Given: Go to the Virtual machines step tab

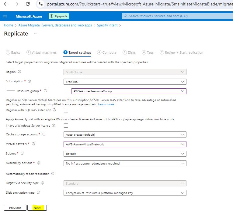Looking at the screenshot, I should [x=42, y=53].
